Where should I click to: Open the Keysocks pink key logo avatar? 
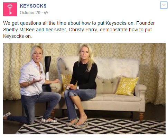10,9
